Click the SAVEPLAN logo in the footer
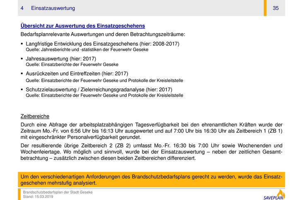Image resolution: width=290 pixels, height=200 pixels. (272, 197)
